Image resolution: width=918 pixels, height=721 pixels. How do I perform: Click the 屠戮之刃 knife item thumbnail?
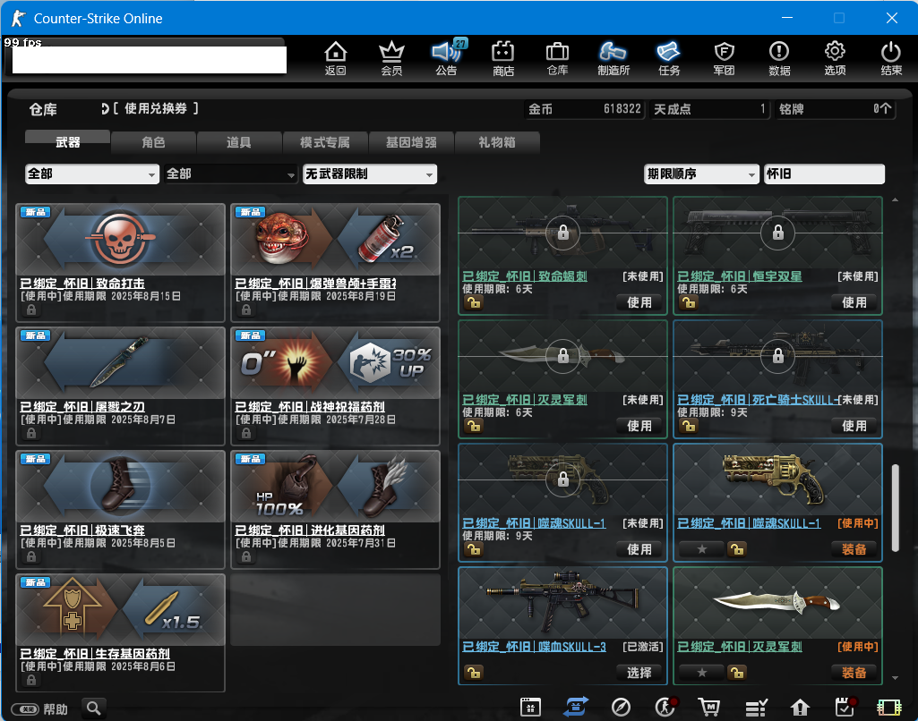click(121, 363)
